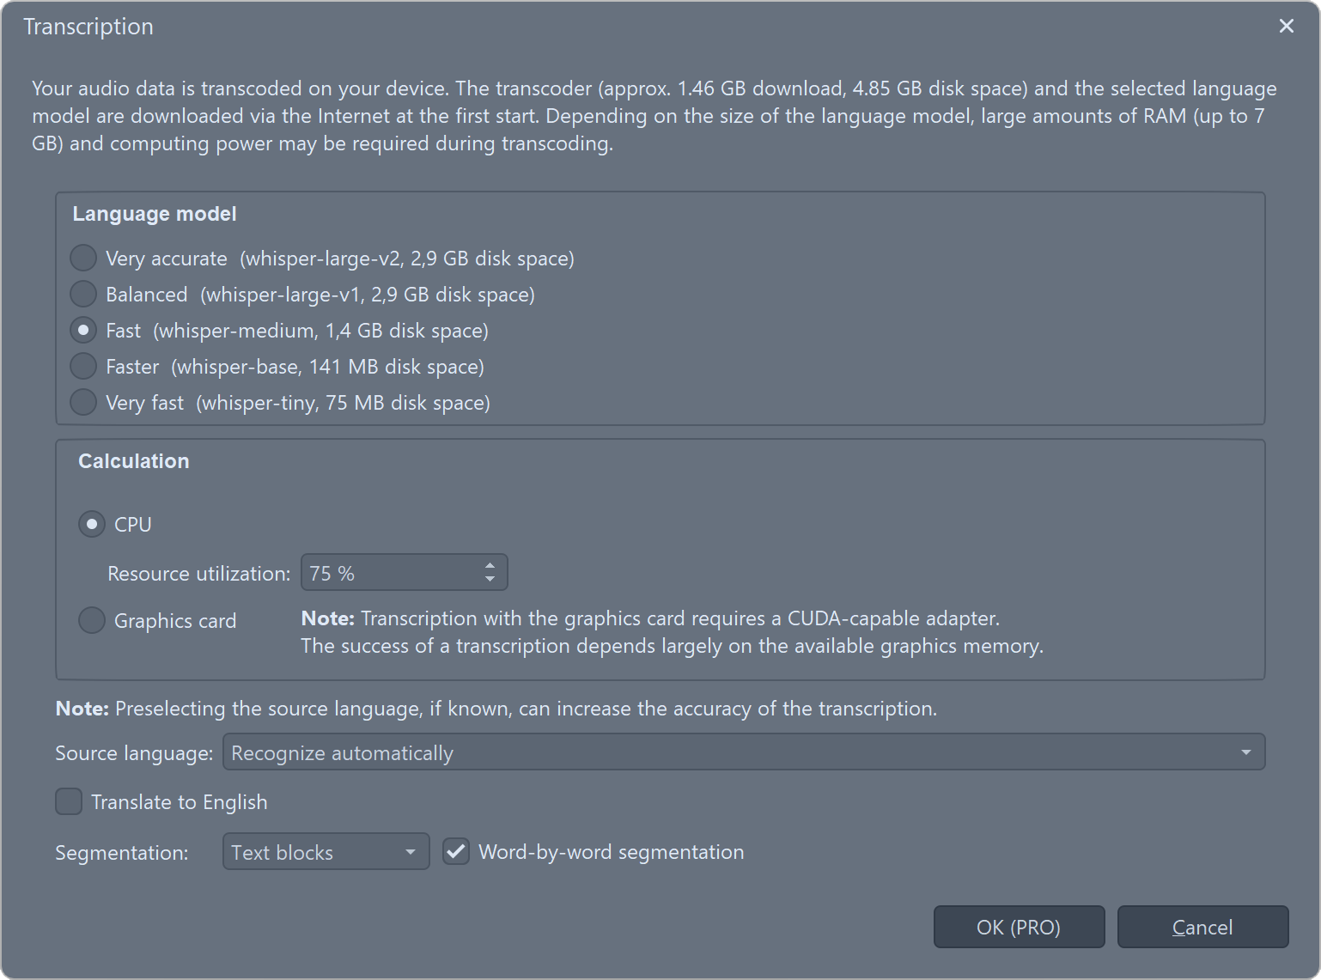Click the Cancel button
The height and width of the screenshot is (980, 1321).
point(1202,927)
